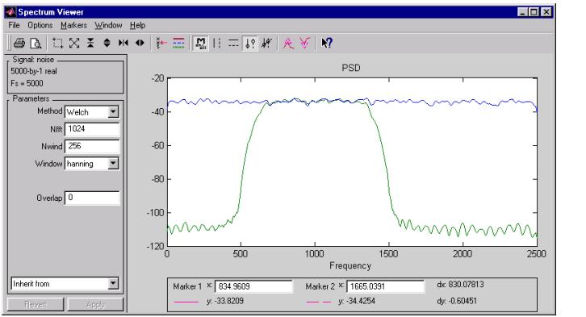Click the Valleys marker icon

pos(304,44)
